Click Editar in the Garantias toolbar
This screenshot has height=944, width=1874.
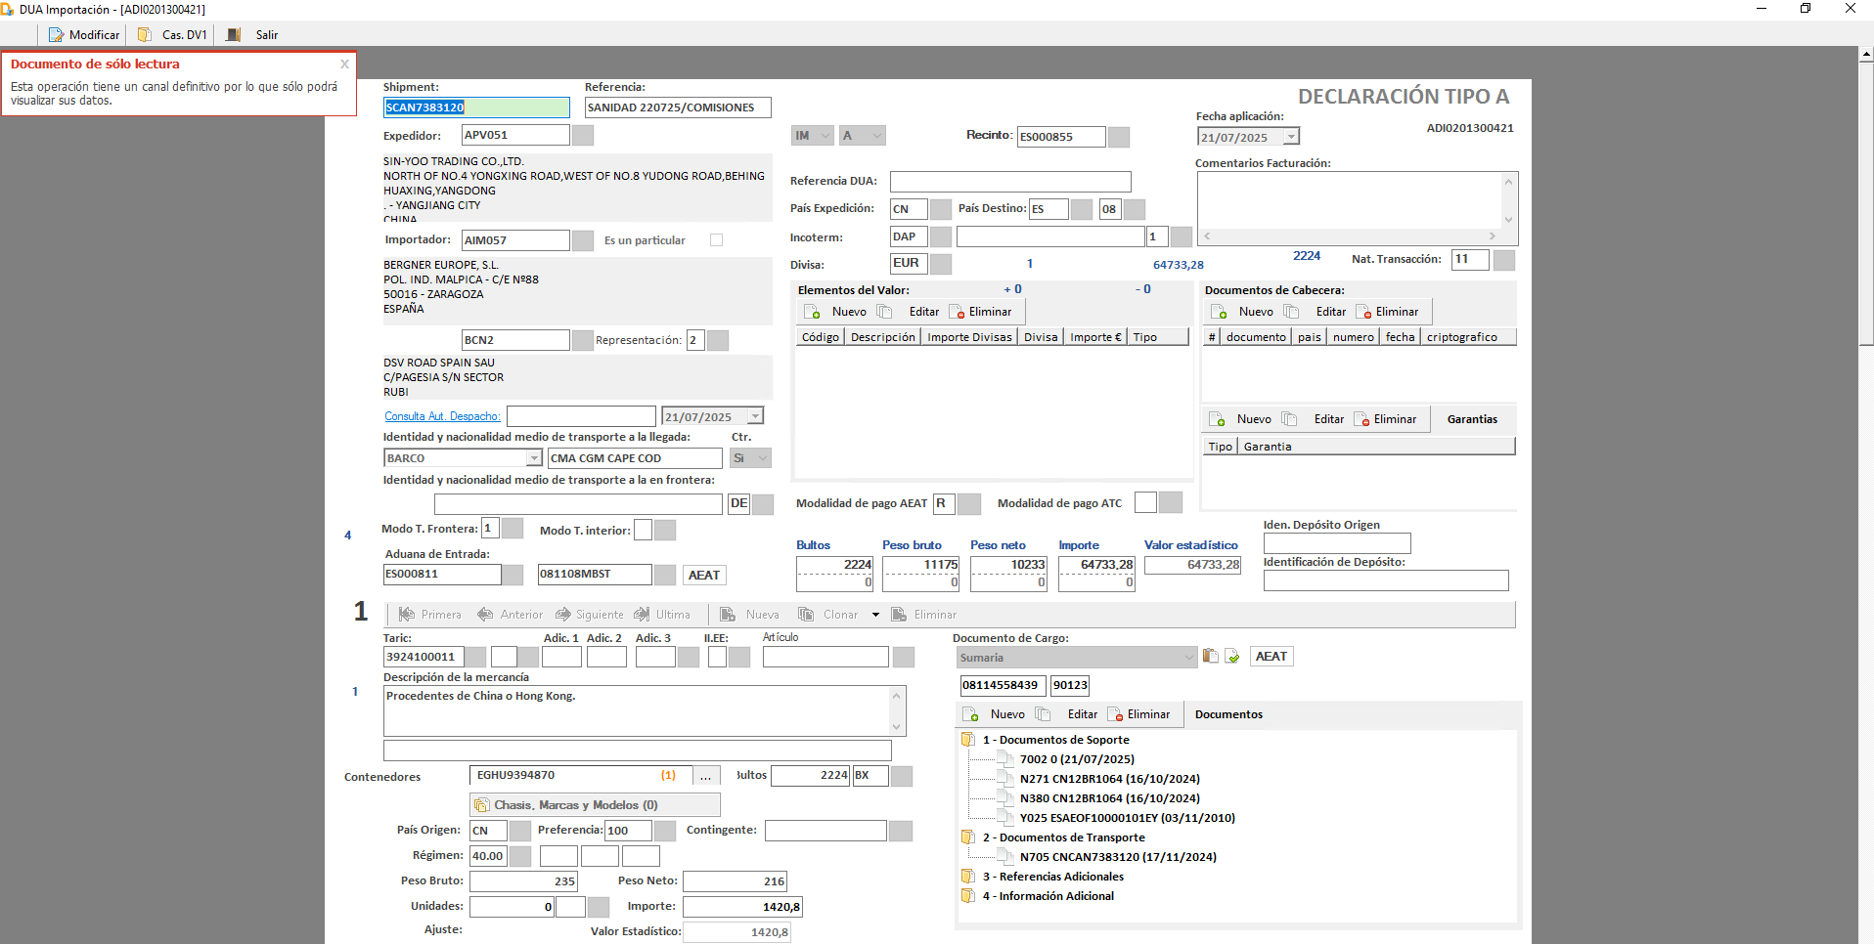(1327, 419)
